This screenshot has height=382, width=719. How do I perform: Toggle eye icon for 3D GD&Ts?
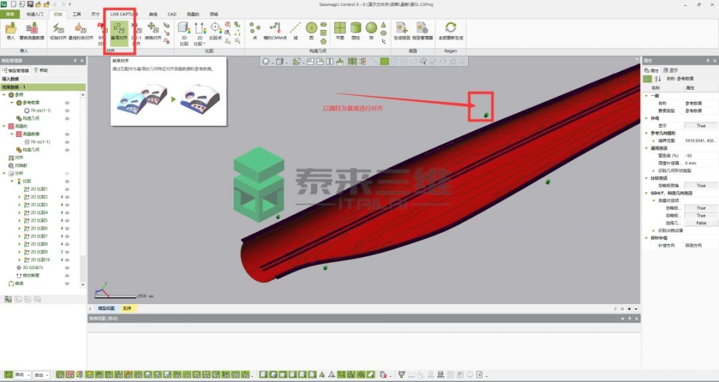[x=67, y=268]
